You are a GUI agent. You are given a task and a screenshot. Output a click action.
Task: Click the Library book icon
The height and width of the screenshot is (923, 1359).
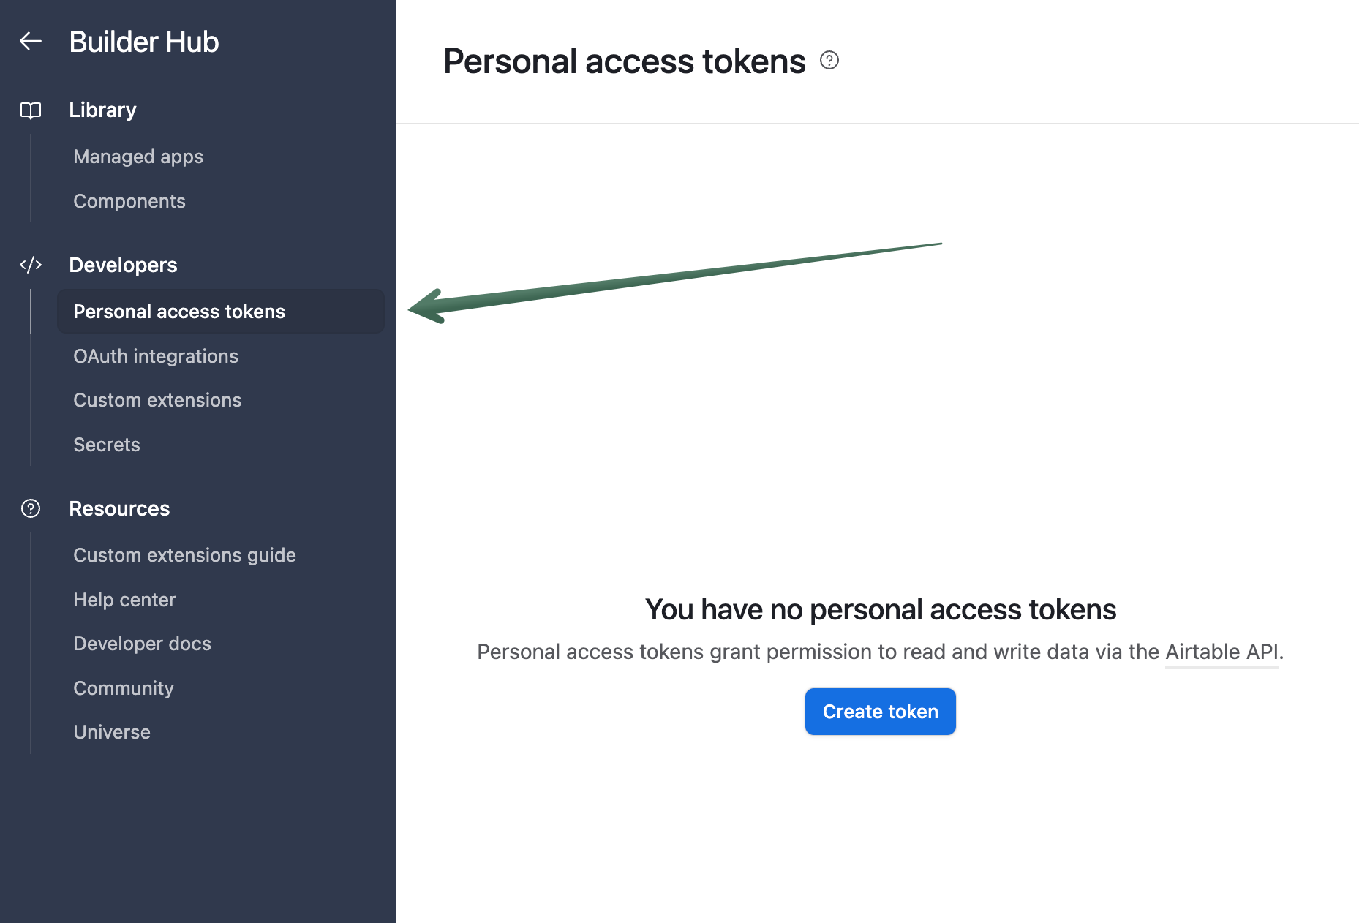pyautogui.click(x=31, y=110)
